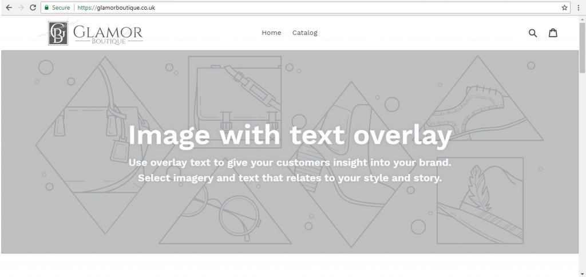586x277 pixels.
Task: Reload the page with refresh icon
Action: click(x=33, y=7)
